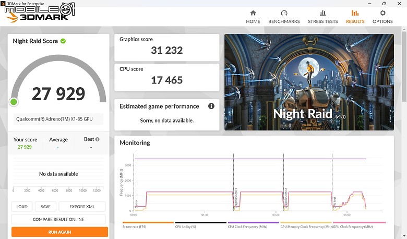Viewport: 407px width, 239px height.
Task: Click the info icon beside Best
Action: coord(98,139)
